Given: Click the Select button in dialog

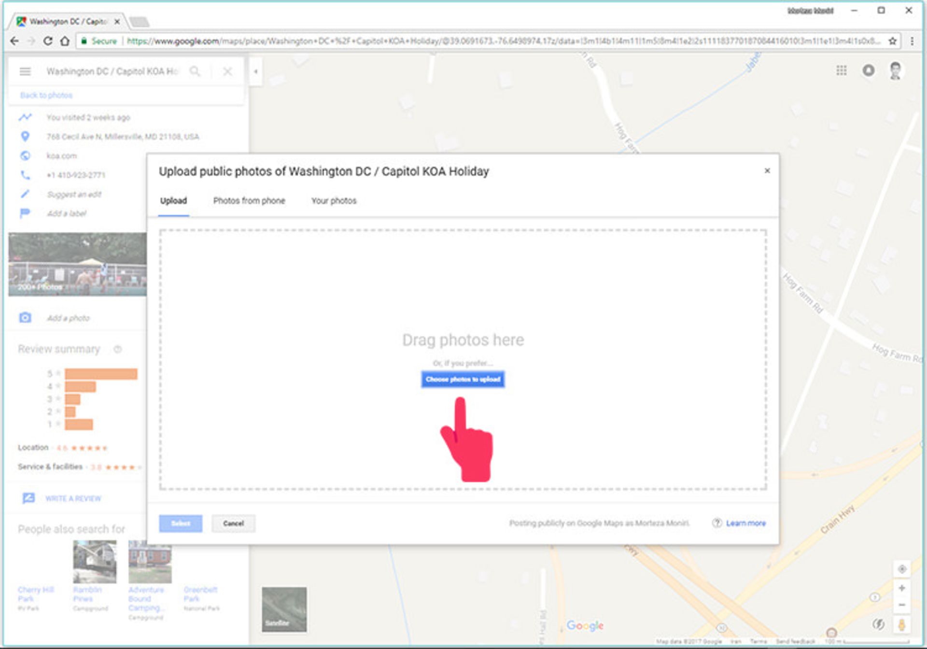Looking at the screenshot, I should coord(181,523).
